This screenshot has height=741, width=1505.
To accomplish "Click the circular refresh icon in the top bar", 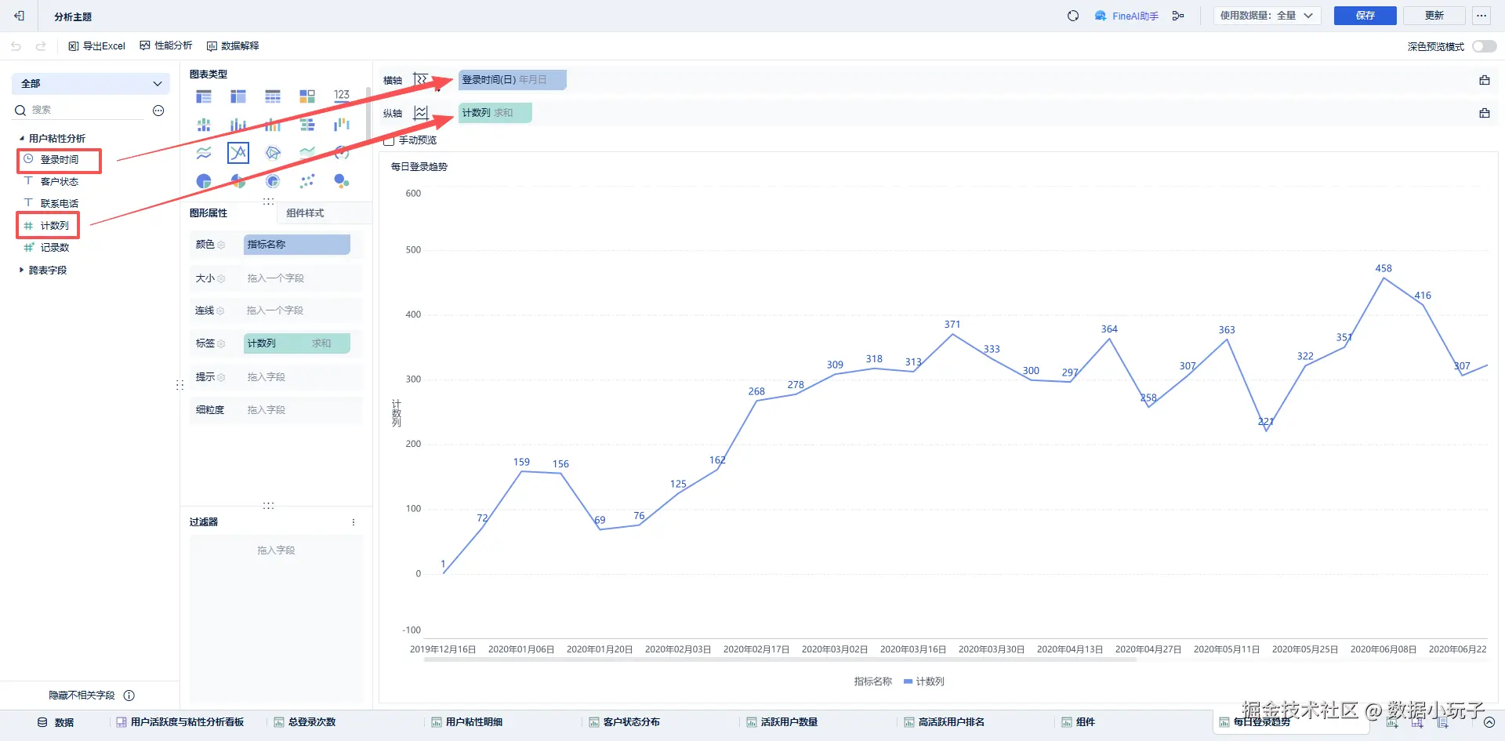I will pos(1073,16).
